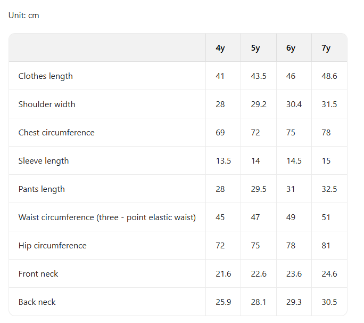The width and height of the screenshot is (364, 323).
Task: Select the 21.6 front neck value
Action: click(224, 274)
